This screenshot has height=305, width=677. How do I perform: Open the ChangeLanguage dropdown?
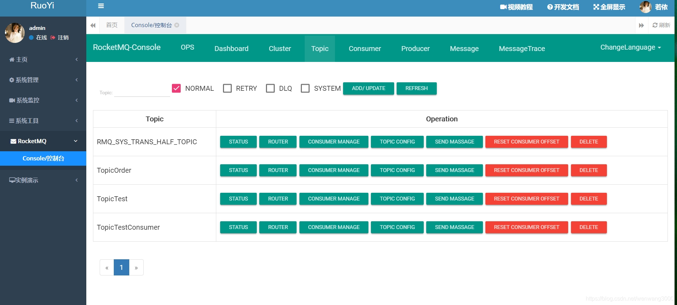[x=631, y=47]
